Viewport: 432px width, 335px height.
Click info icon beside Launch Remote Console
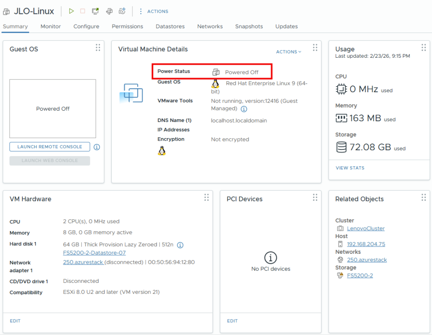tap(97, 147)
